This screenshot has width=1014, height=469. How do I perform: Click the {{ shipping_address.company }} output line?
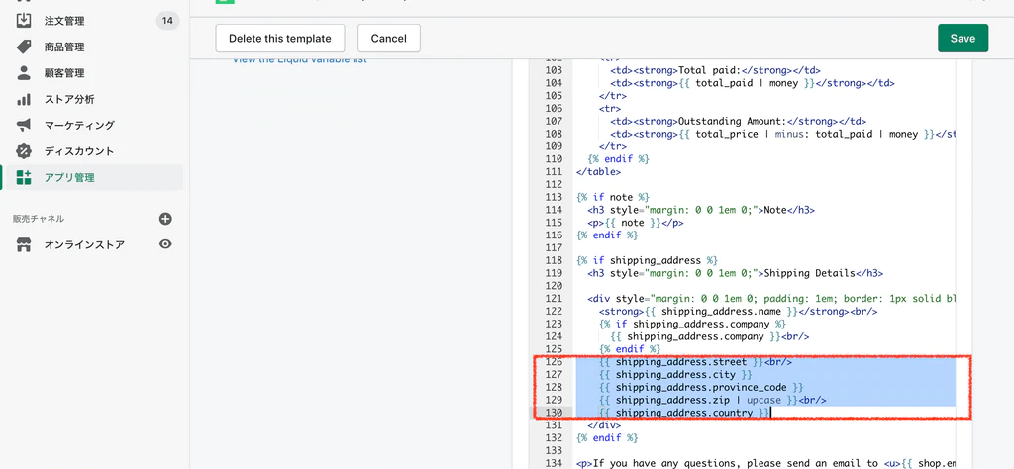click(x=709, y=336)
